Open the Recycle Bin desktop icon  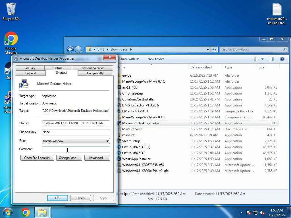11,11
